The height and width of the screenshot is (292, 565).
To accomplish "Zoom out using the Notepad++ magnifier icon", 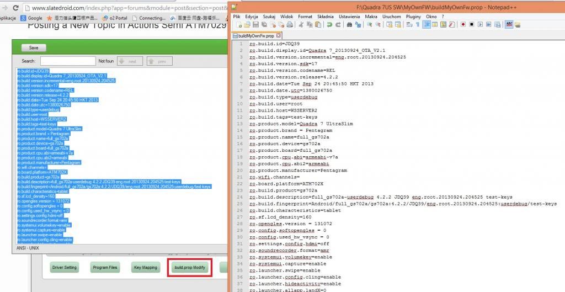I will [x=378, y=24].
